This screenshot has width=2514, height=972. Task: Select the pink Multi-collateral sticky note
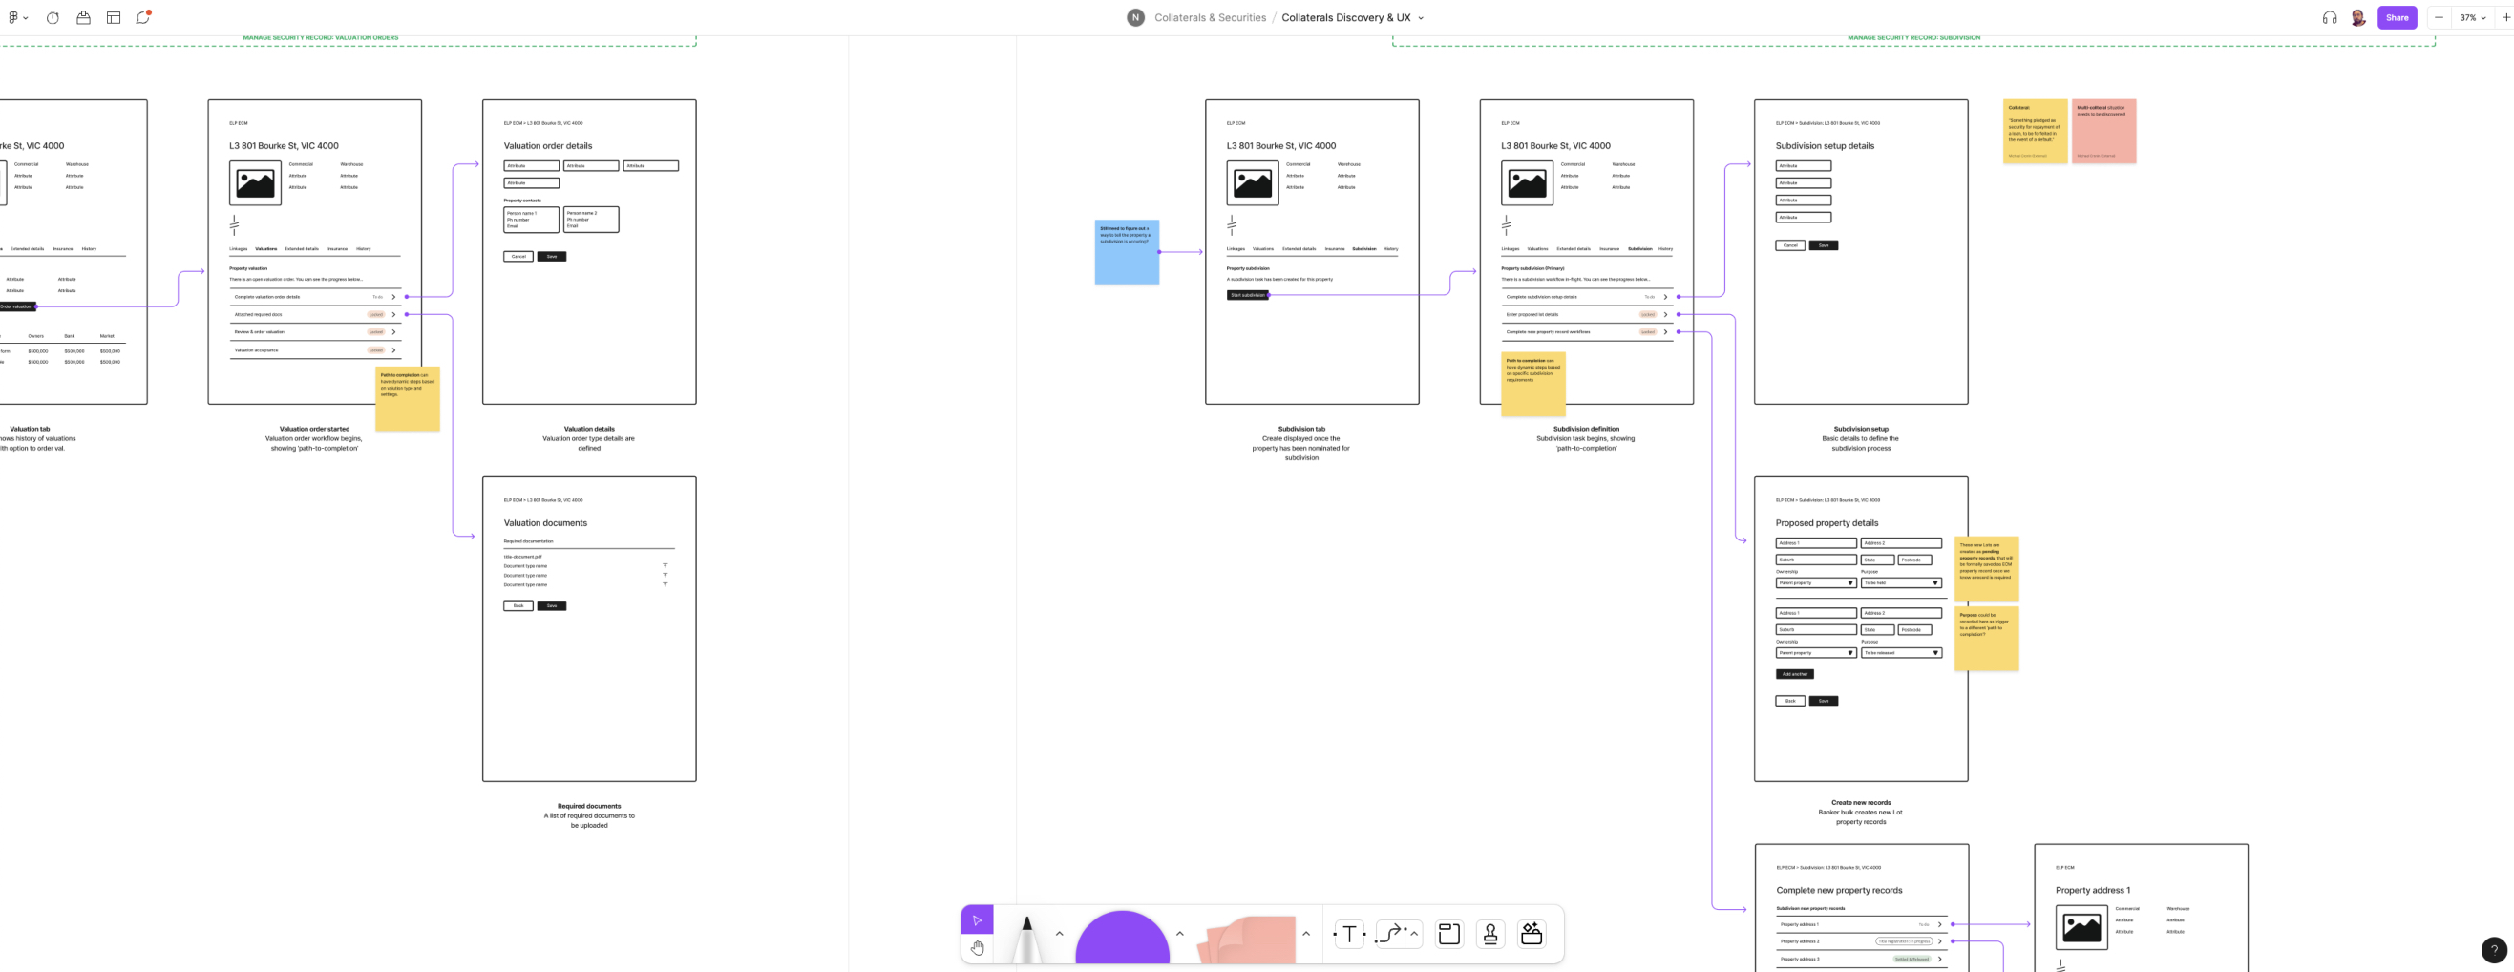[x=2104, y=131]
